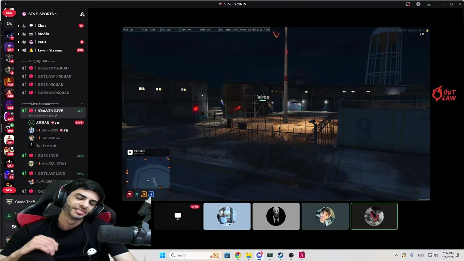Join the OUTLAW ☆SQUAD voice channel
The height and width of the screenshot is (261, 464).
tap(53, 76)
